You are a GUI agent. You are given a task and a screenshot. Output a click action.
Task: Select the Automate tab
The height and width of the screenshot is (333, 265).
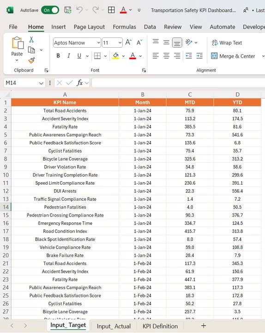tap(223, 27)
